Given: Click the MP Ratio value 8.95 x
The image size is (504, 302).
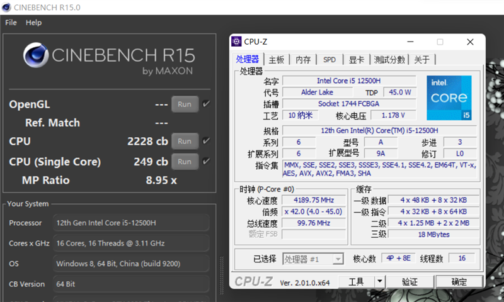Looking at the screenshot, I should click(x=161, y=180).
